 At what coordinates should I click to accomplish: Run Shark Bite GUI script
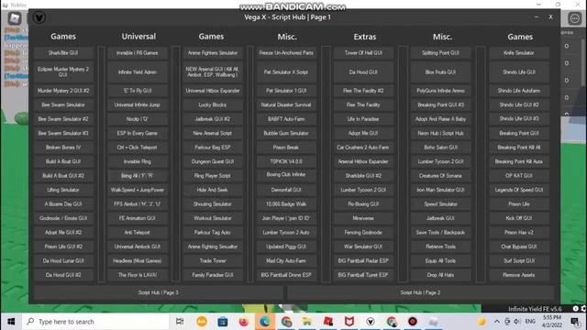point(63,53)
